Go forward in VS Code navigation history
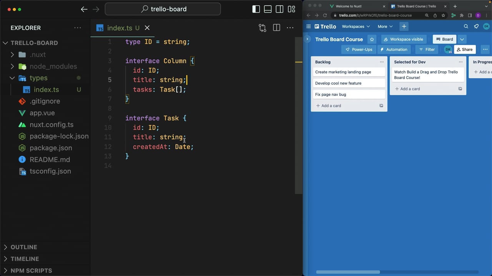 point(96,9)
